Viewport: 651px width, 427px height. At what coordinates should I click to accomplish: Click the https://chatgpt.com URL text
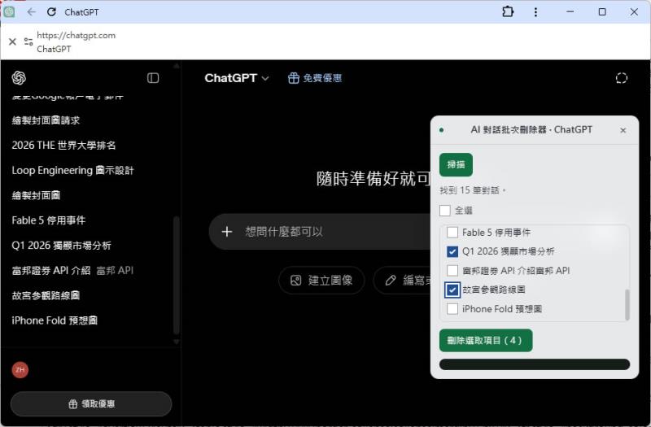(x=76, y=35)
